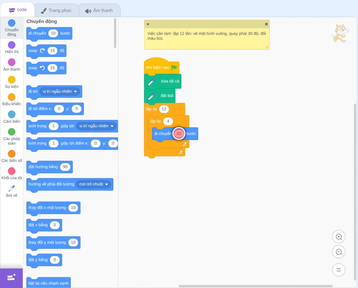The image size is (358, 288).
Task: Open con trỏ chuột dropdown
Action: (93, 184)
